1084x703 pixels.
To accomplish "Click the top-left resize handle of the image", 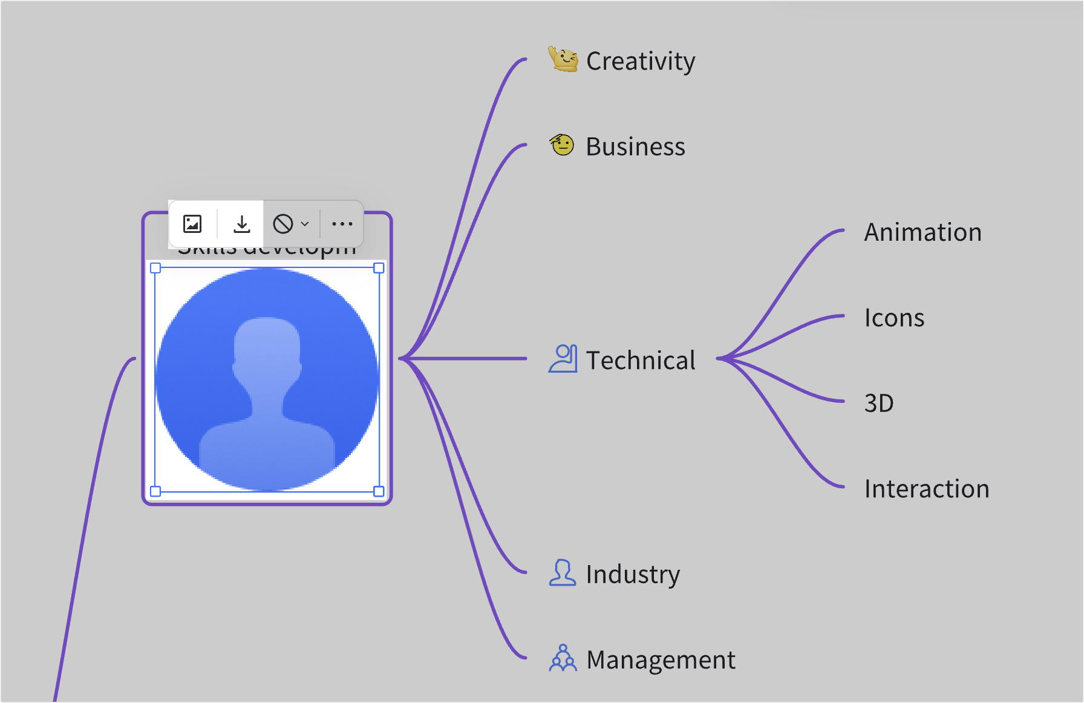I will (x=155, y=268).
